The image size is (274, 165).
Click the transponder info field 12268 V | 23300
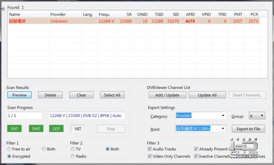click(87, 115)
